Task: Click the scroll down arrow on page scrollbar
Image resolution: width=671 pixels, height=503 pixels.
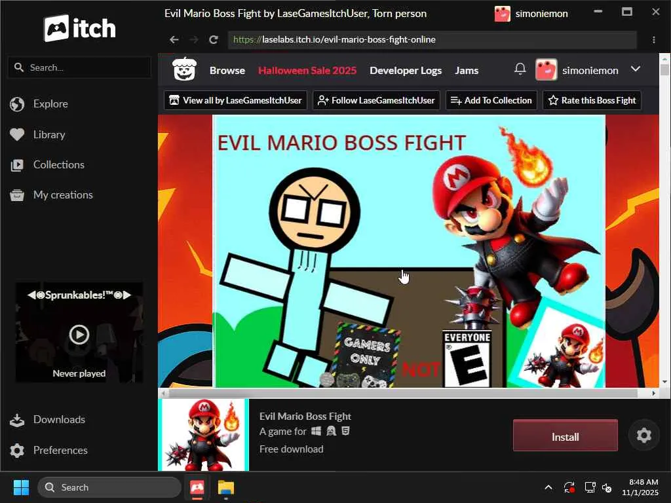Action: 664,382
